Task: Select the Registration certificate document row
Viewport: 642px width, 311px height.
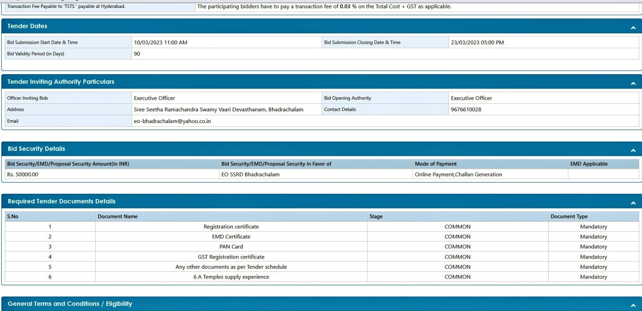Action: pos(231,226)
